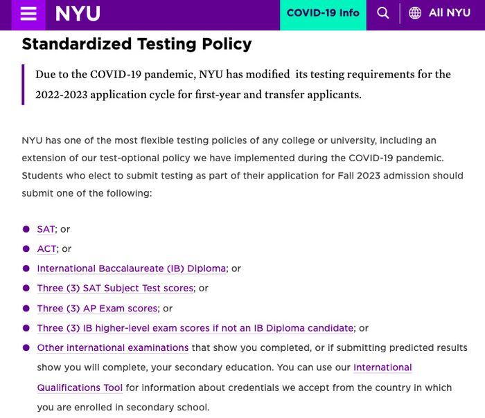This screenshot has height=418, width=485.
Task: Click the intro paragraph about flexible testing policies
Action: [242, 167]
